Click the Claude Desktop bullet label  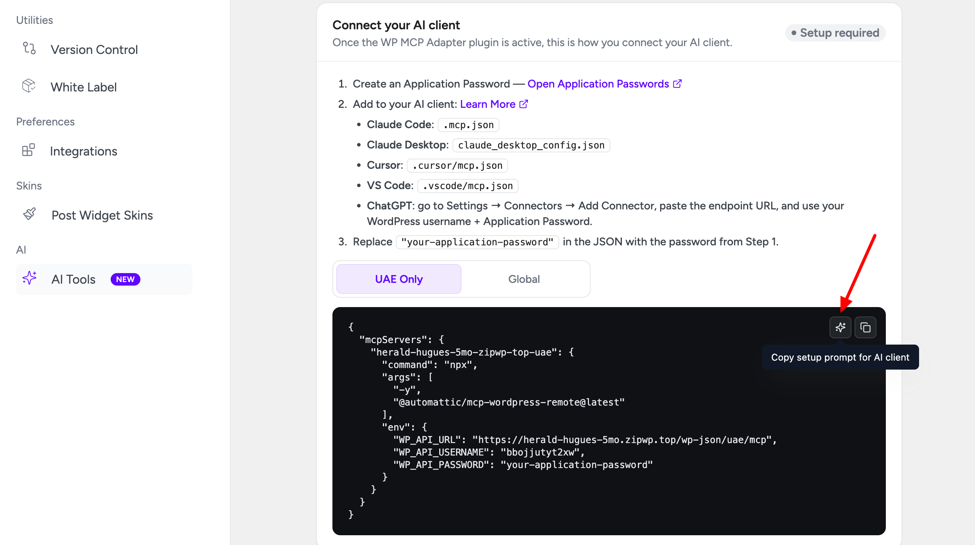[408, 145]
